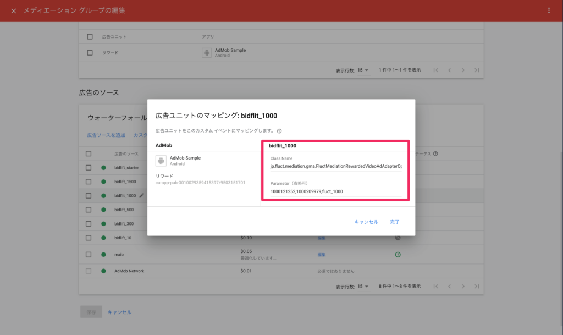Click 広告ソースを追加 link

[x=106, y=135]
